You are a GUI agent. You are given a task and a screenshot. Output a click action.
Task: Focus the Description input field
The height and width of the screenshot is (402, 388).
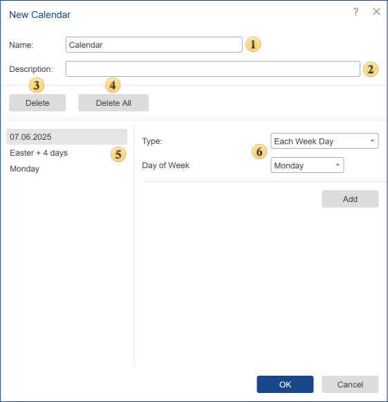213,68
